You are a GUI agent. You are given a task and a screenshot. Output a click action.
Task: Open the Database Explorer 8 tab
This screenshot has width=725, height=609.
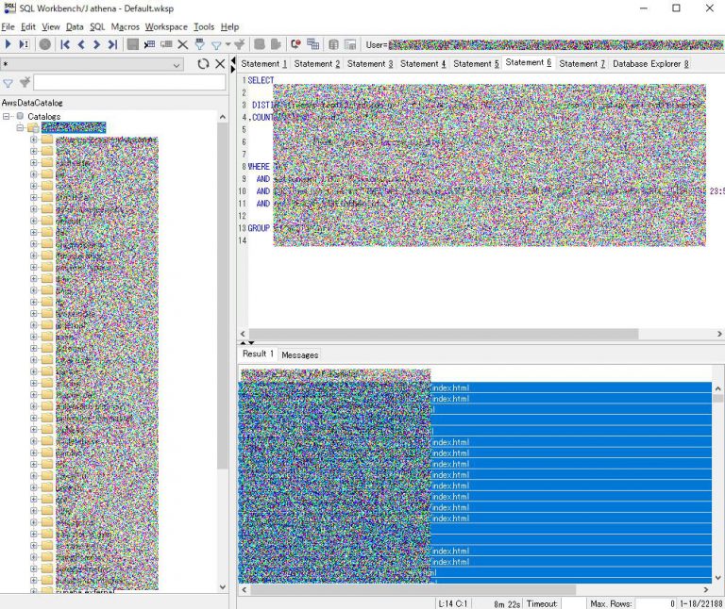(650, 64)
